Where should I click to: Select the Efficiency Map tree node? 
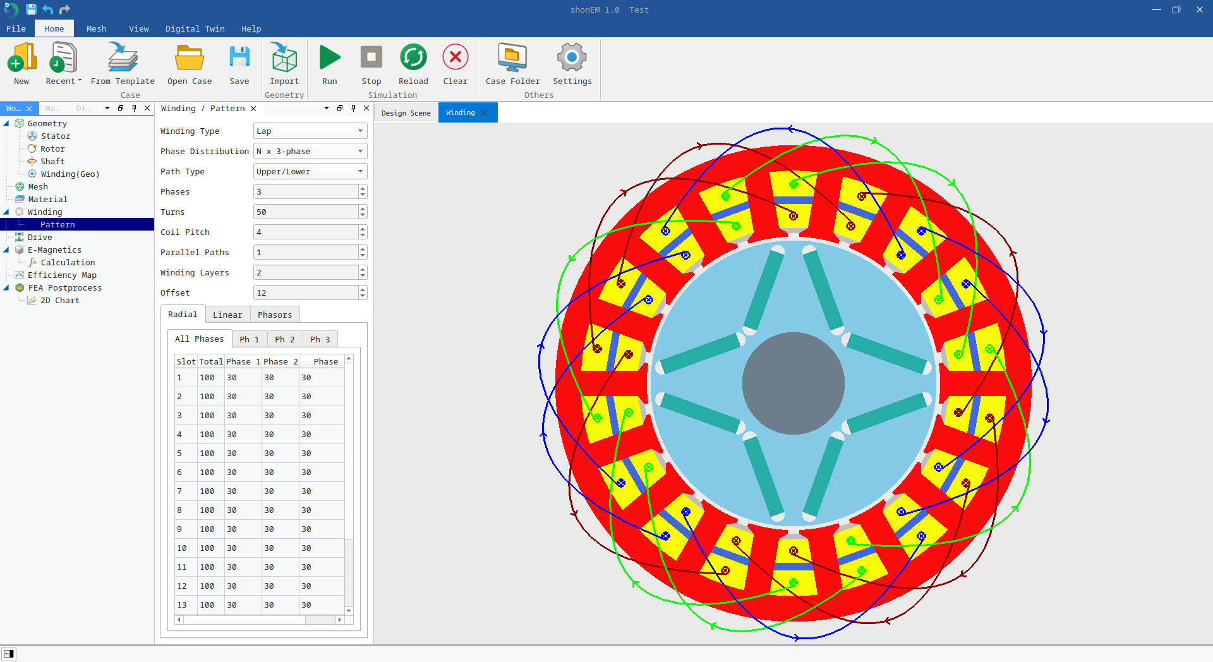pos(62,275)
